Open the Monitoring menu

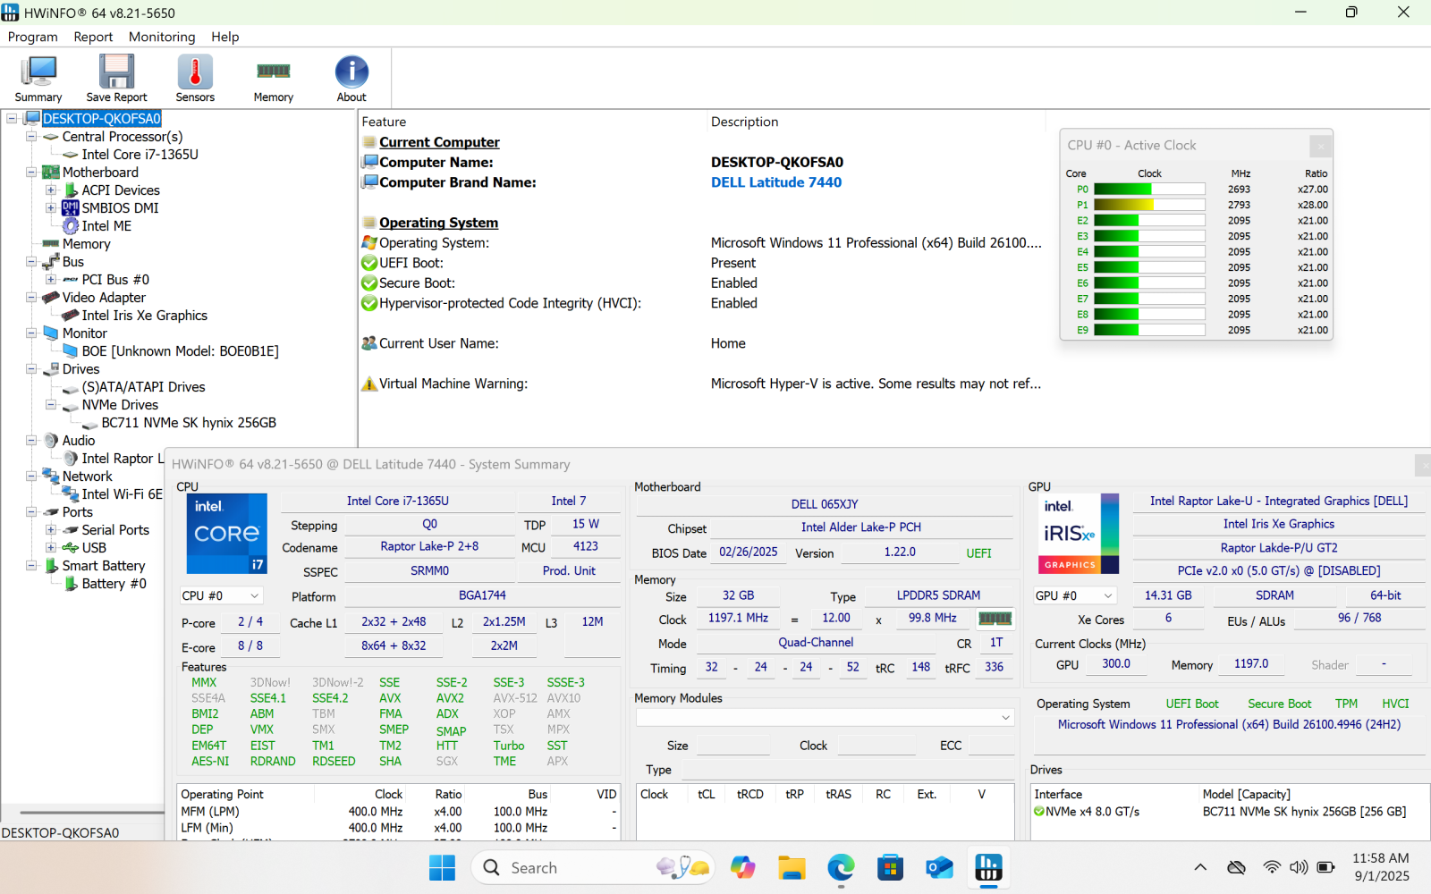pos(162,37)
